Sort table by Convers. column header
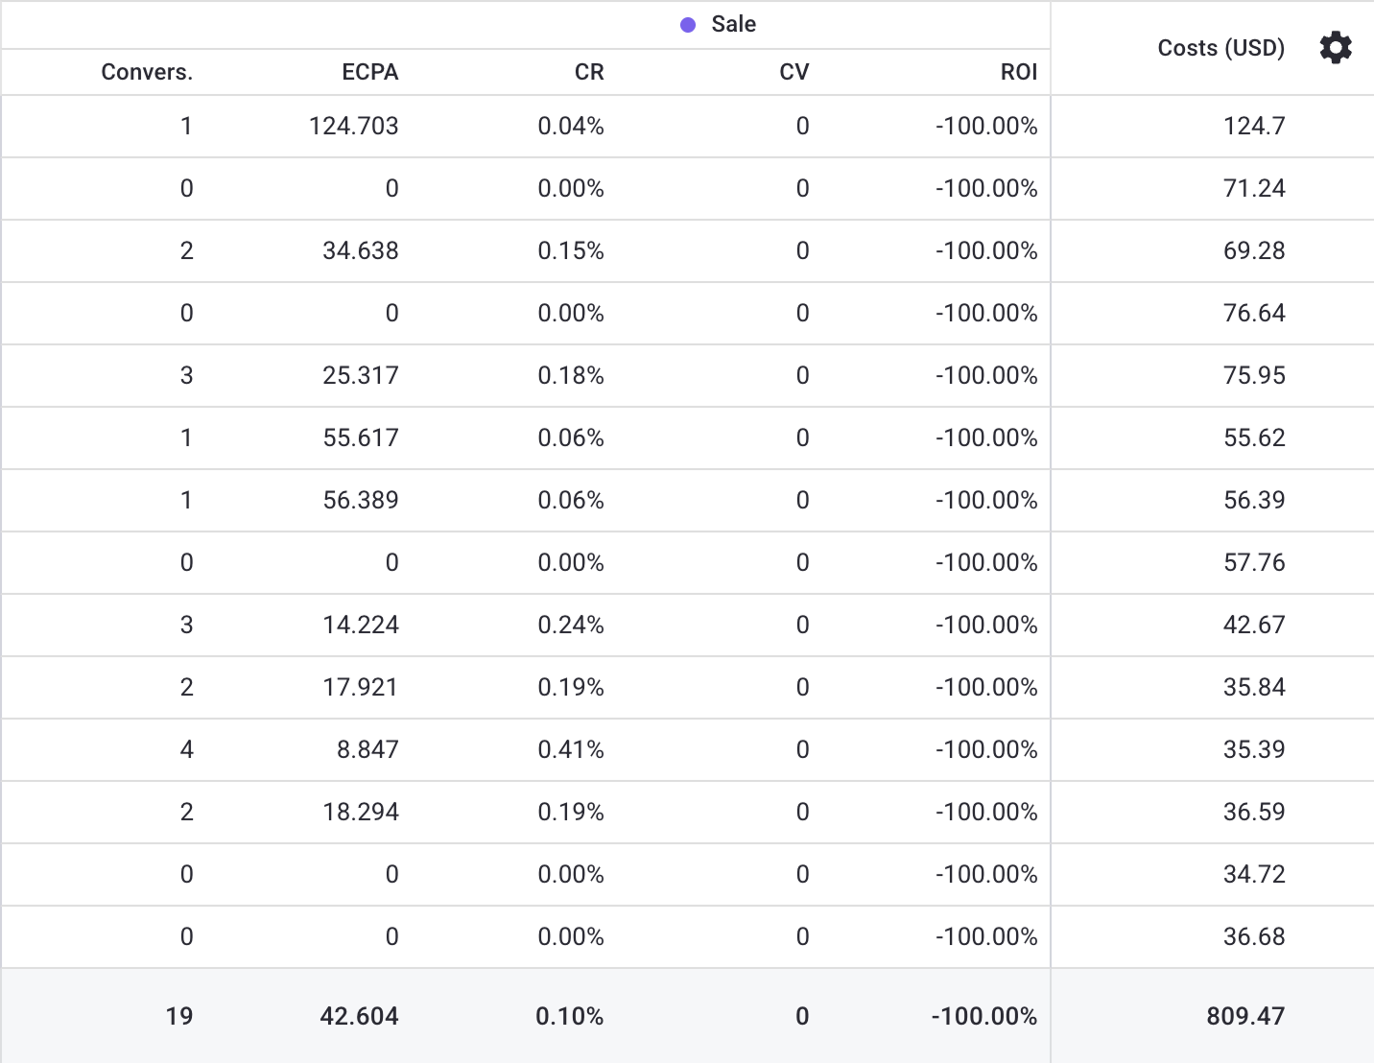Viewport: 1374px width, 1063px height. (147, 73)
